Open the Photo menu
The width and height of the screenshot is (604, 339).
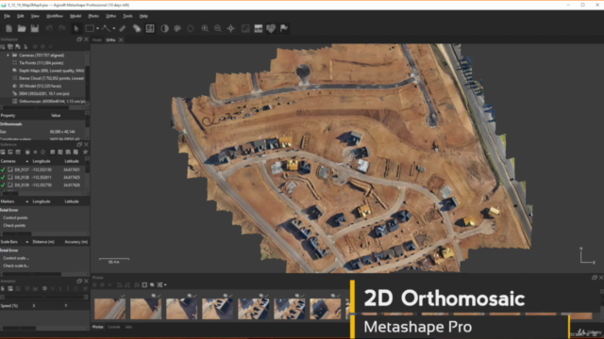pos(93,16)
